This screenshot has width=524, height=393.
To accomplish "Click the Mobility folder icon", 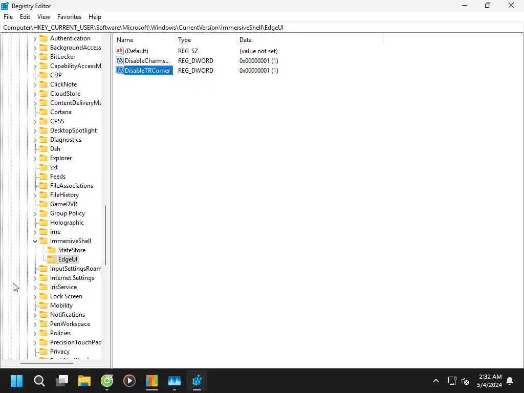I will point(43,305).
